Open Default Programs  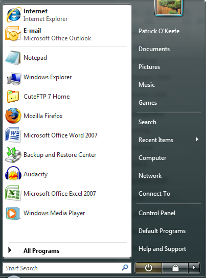click(162, 231)
